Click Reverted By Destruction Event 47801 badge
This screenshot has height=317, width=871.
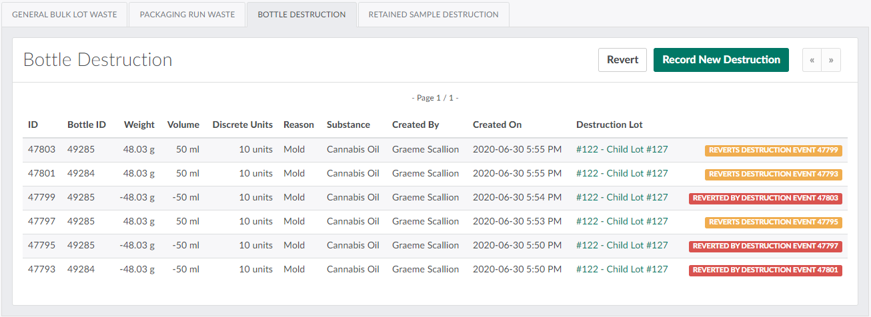765,270
